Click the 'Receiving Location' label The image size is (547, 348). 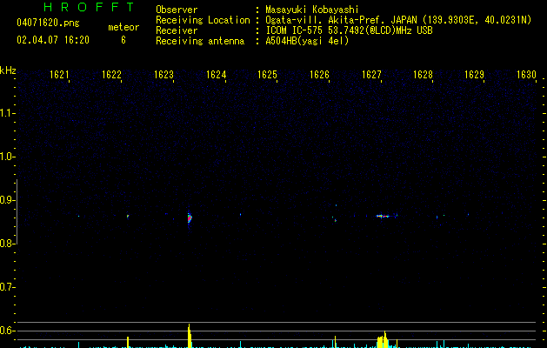click(203, 20)
